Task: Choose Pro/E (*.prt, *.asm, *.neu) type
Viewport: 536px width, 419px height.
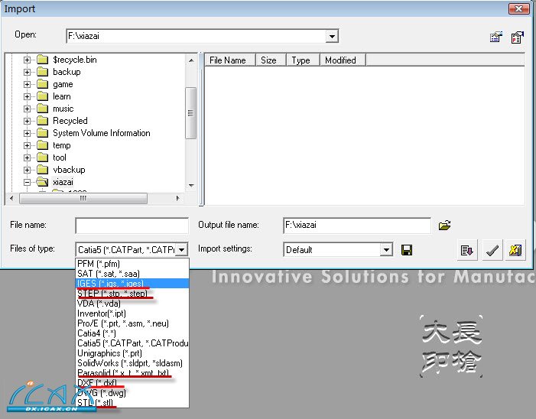Action: click(x=132, y=323)
